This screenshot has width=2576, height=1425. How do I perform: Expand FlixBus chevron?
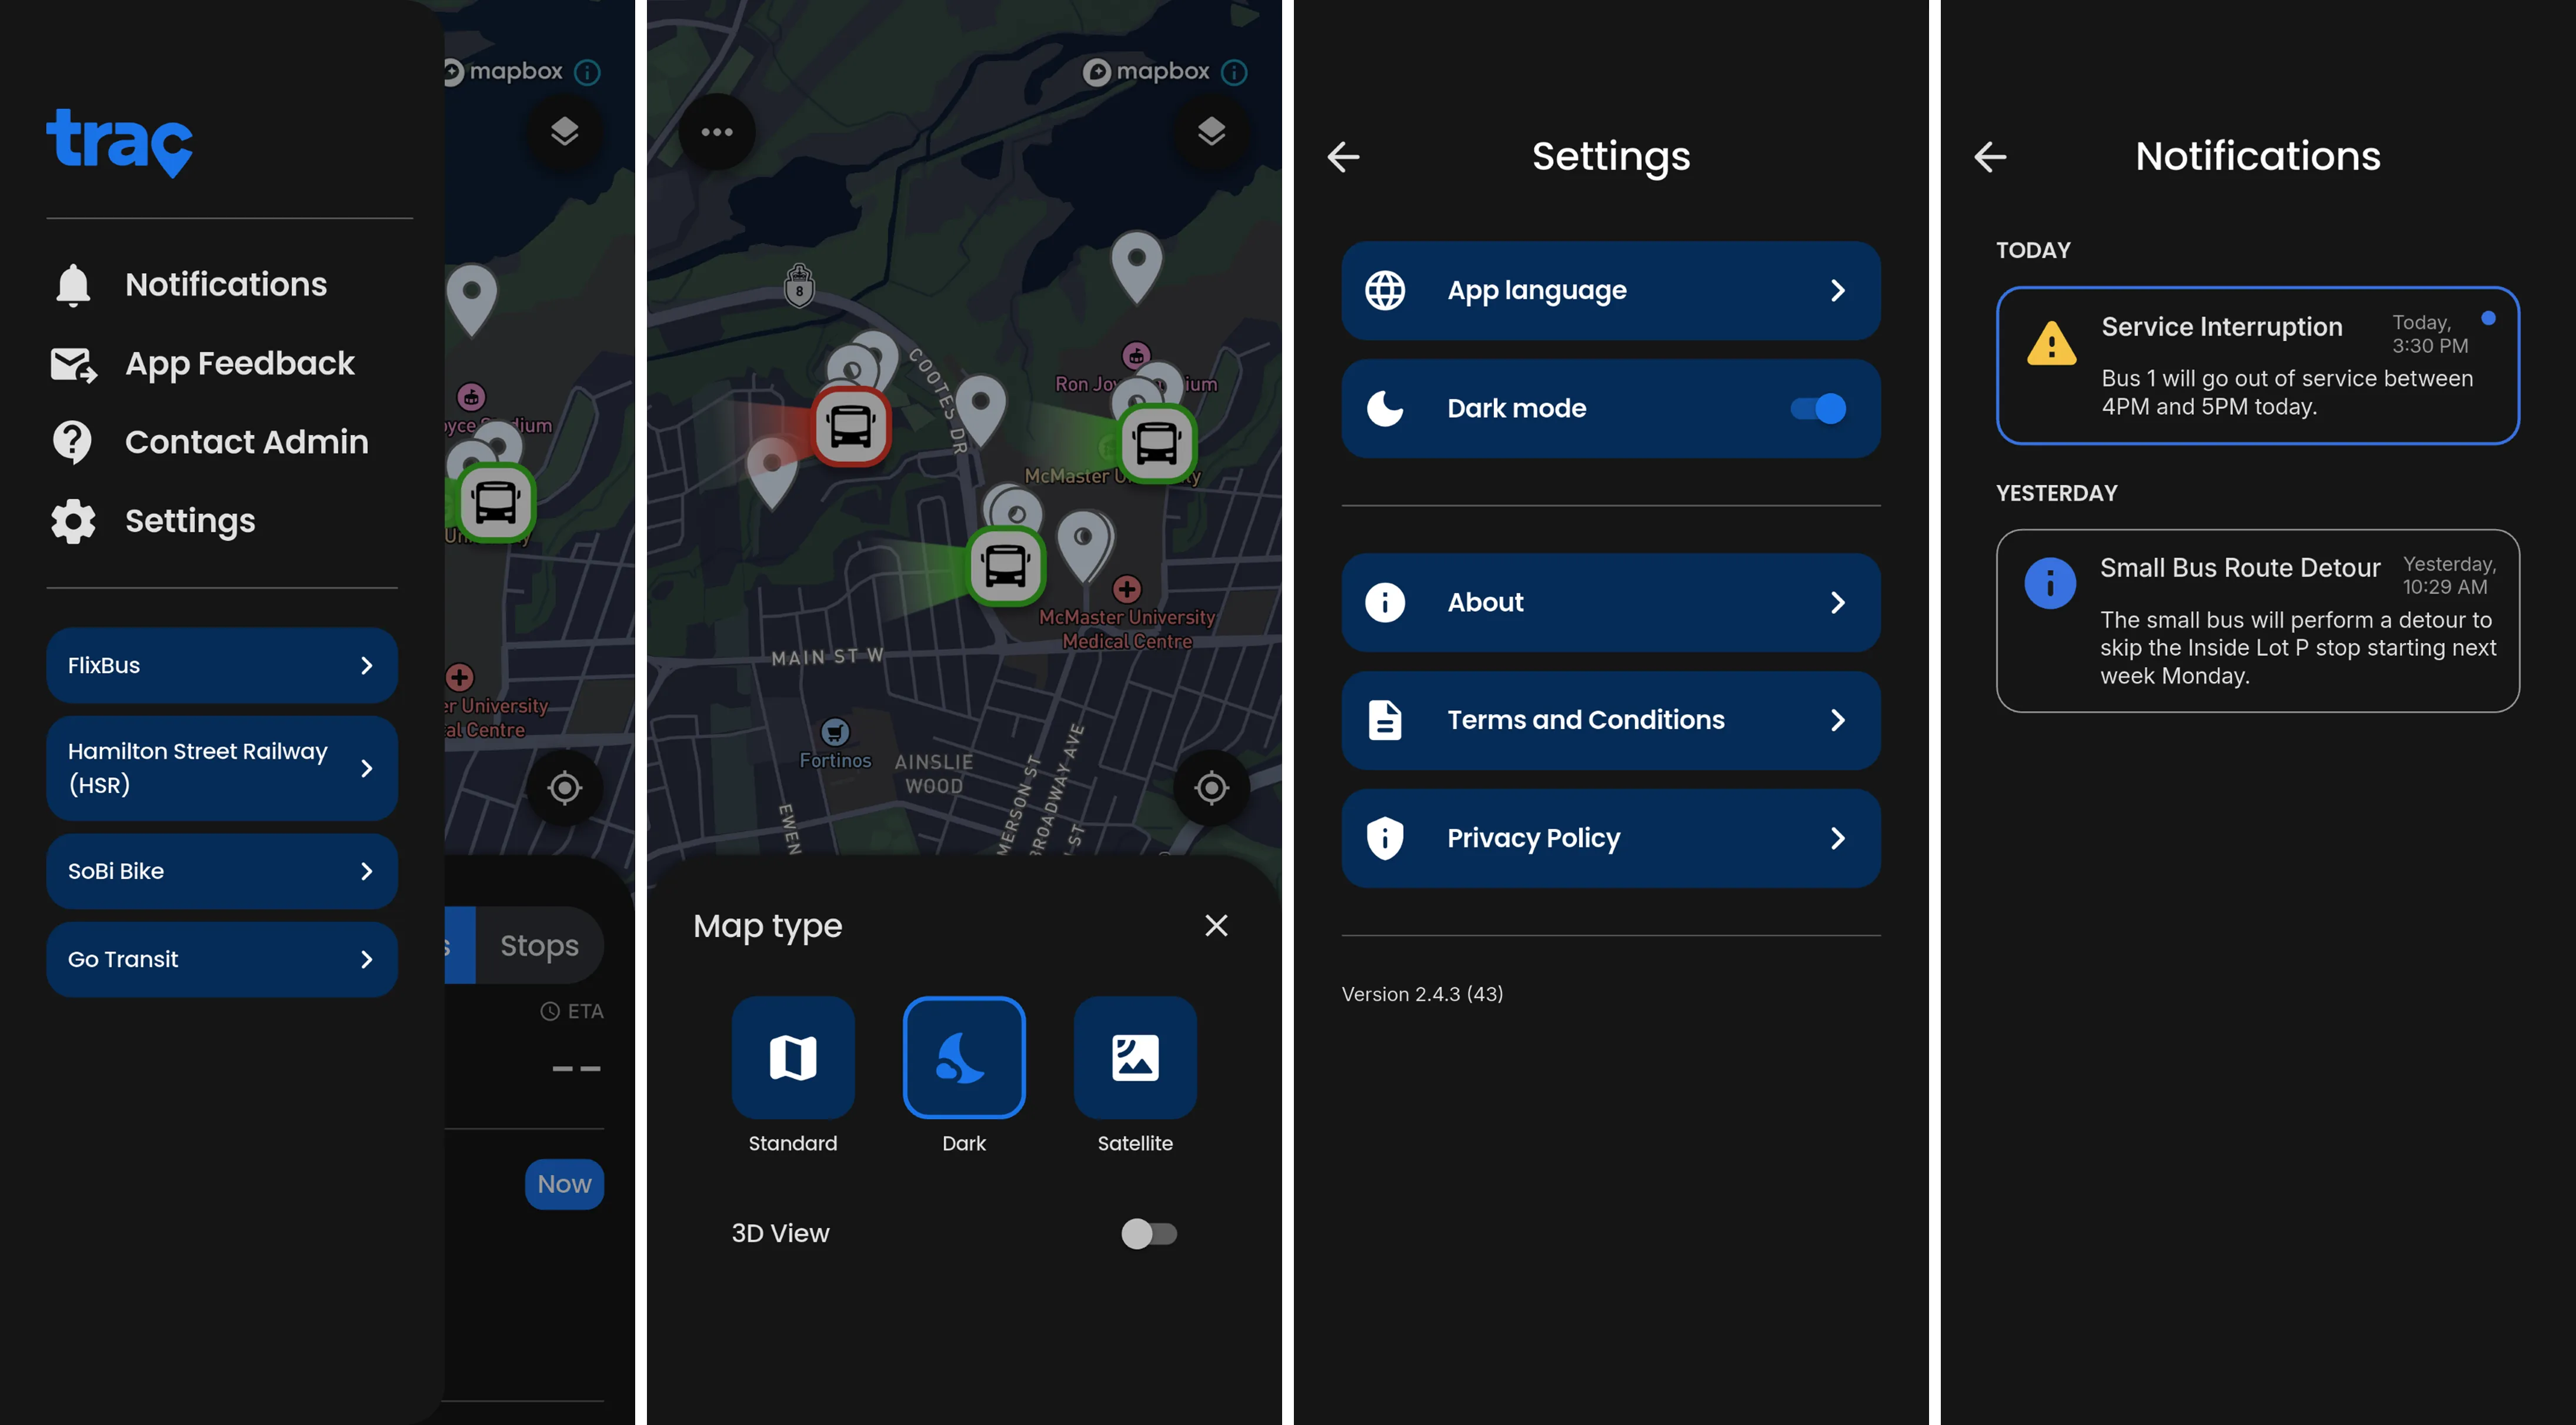pos(367,665)
